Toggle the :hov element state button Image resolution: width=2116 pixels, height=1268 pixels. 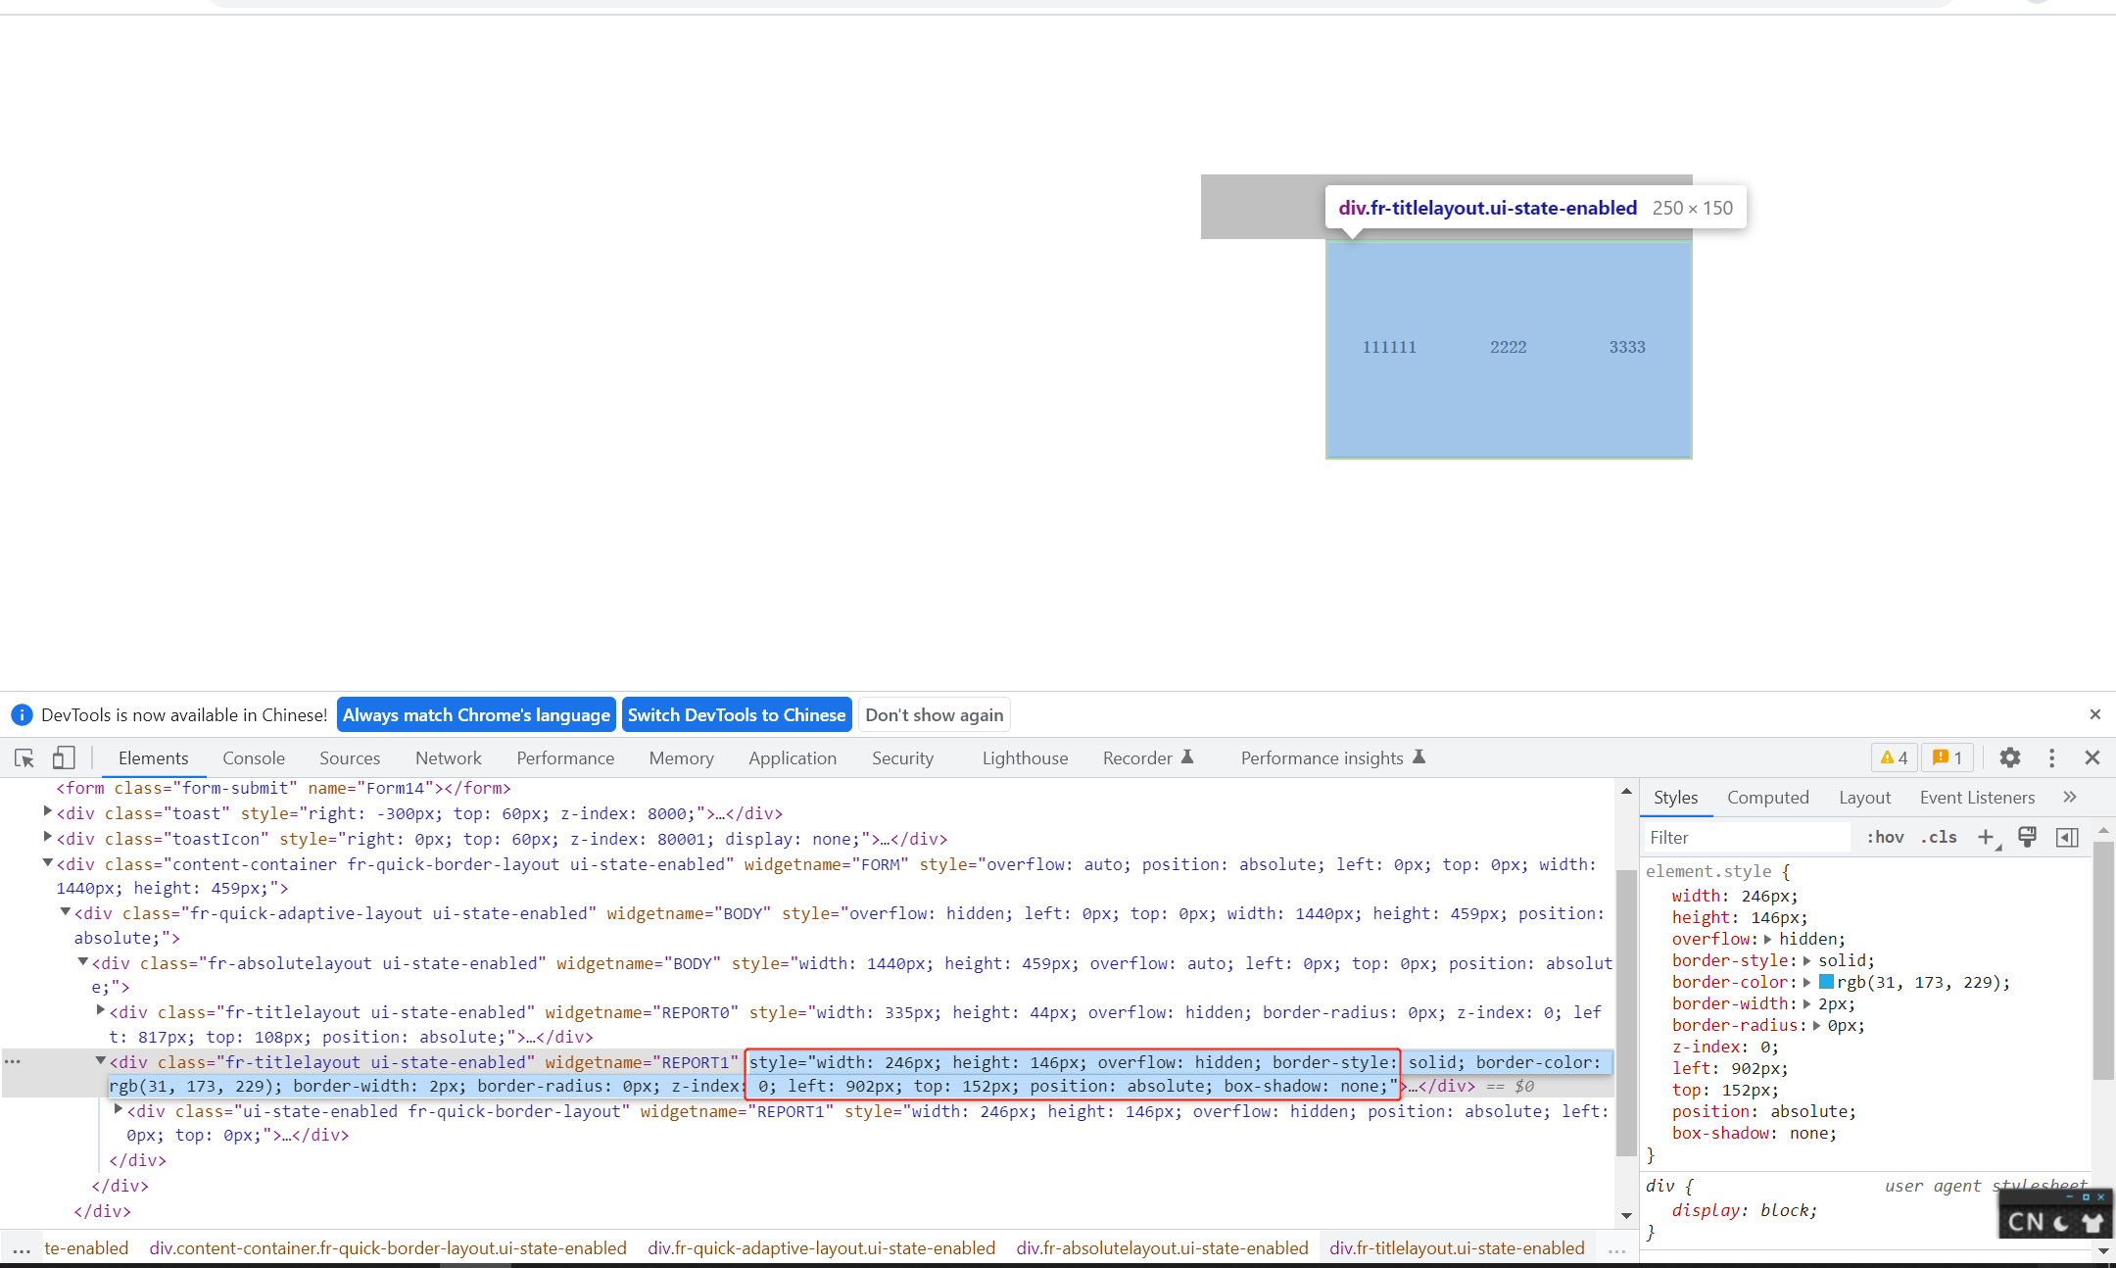pyautogui.click(x=1885, y=837)
